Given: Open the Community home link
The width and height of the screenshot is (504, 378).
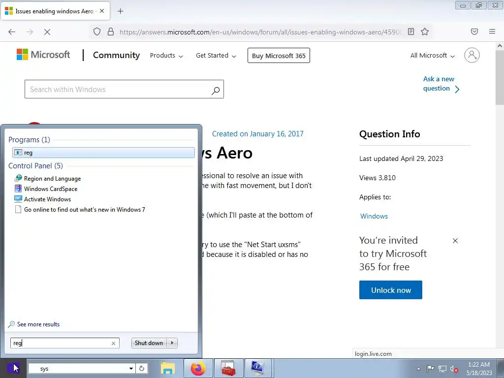Looking at the screenshot, I should tap(116, 55).
